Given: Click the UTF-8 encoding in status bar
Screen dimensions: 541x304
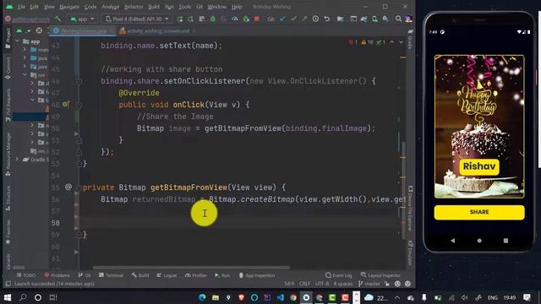Looking at the screenshot, I should click(322, 284).
